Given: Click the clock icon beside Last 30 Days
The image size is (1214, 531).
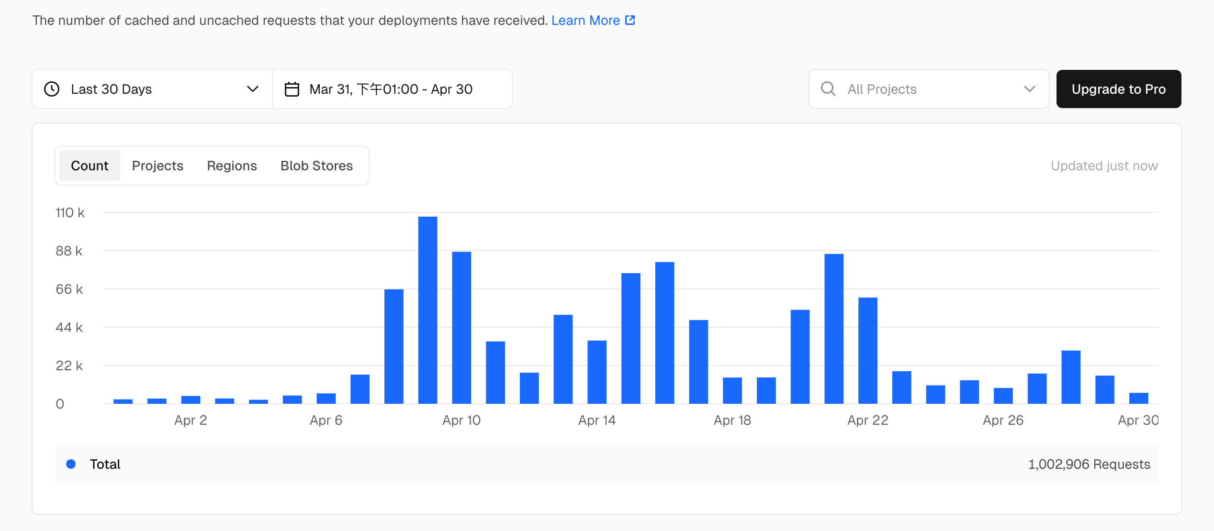Looking at the screenshot, I should (52, 89).
